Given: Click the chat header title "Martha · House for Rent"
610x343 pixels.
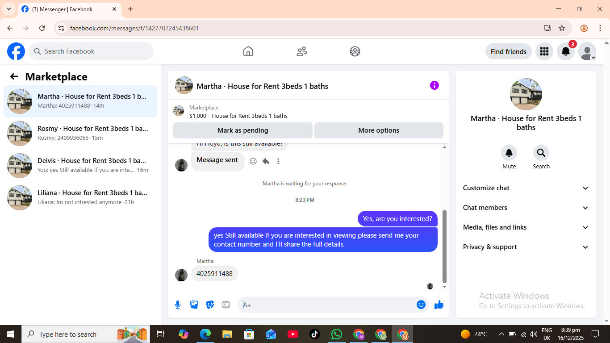Looking at the screenshot, I should 263,86.
